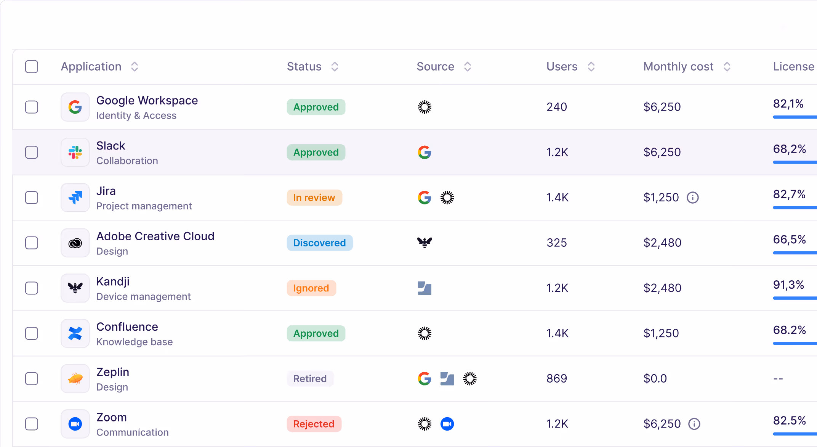Image resolution: width=817 pixels, height=447 pixels.
Task: Click the Google Workspace app icon
Action: point(75,107)
